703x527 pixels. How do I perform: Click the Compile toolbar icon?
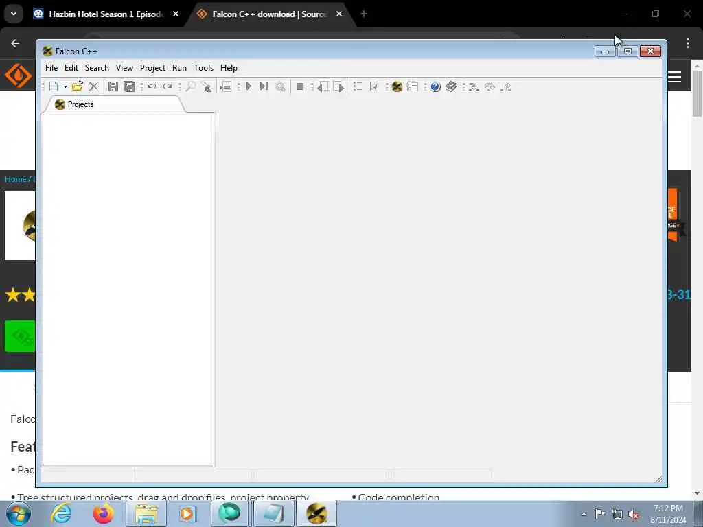[x=226, y=86]
